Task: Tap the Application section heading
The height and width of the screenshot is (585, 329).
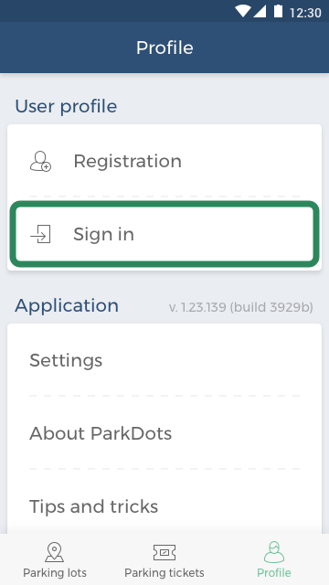Action: [x=67, y=306]
